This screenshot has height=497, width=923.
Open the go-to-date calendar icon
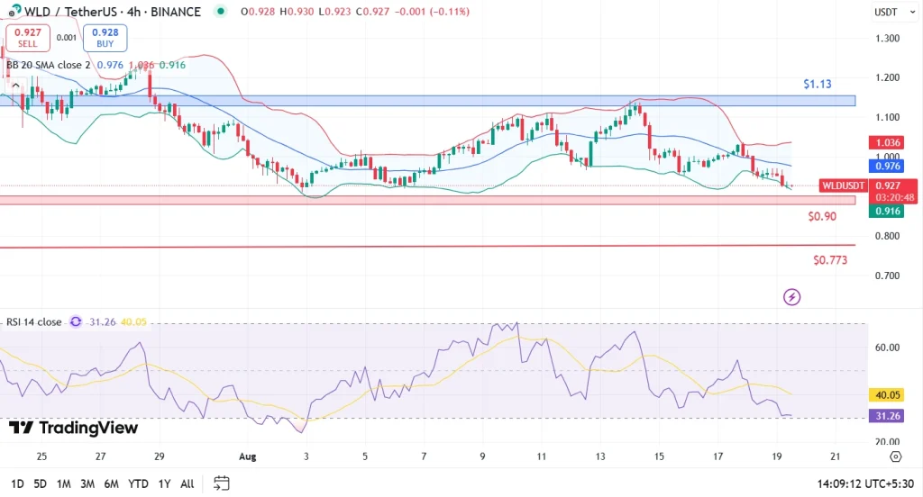click(x=221, y=483)
